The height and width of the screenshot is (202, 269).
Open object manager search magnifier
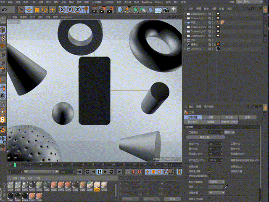248,8
